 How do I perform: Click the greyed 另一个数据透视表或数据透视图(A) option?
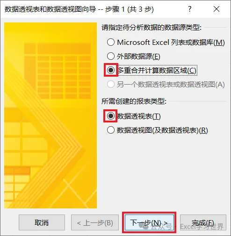[x=111, y=85]
